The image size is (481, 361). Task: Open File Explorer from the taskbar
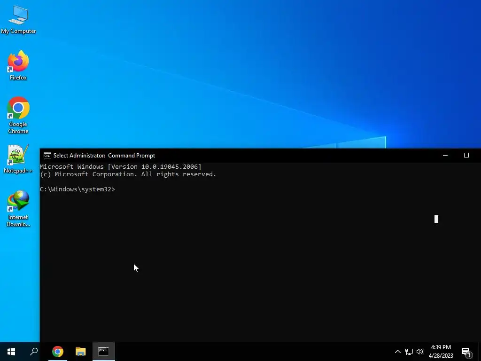point(81,352)
